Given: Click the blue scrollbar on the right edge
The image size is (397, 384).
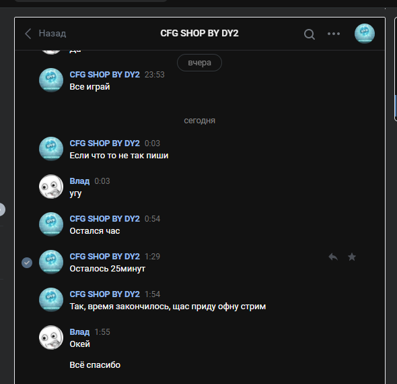Looking at the screenshot, I should pyautogui.click(x=396, y=106).
